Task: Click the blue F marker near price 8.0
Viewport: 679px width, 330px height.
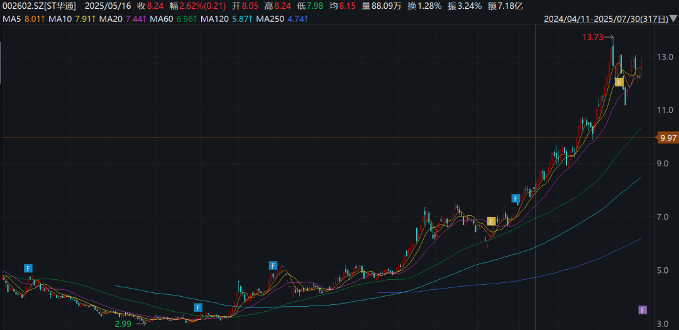Action: coord(516,198)
